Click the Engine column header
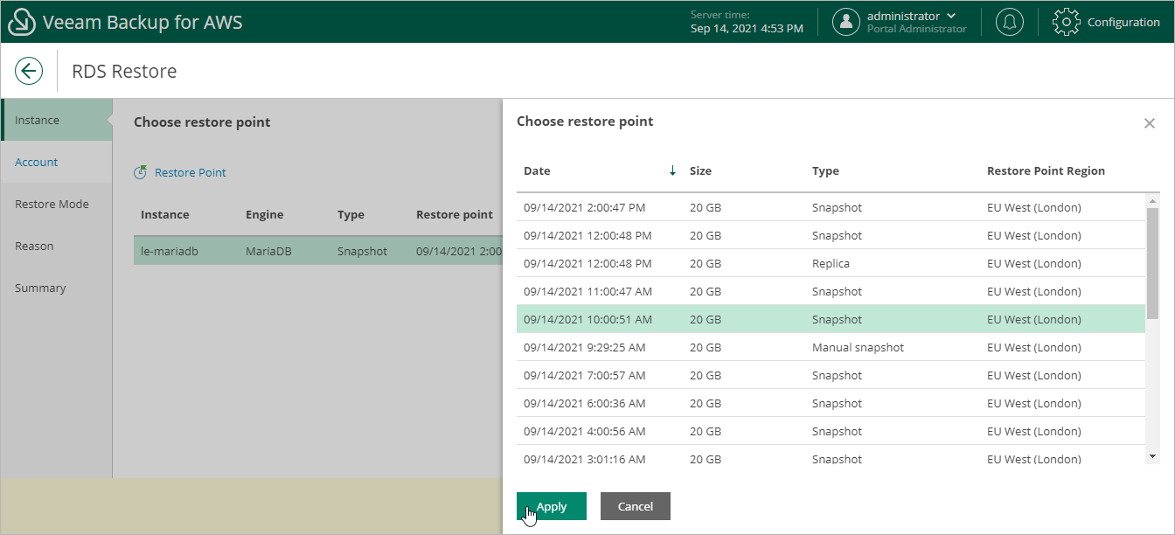The image size is (1175, 535). [264, 214]
